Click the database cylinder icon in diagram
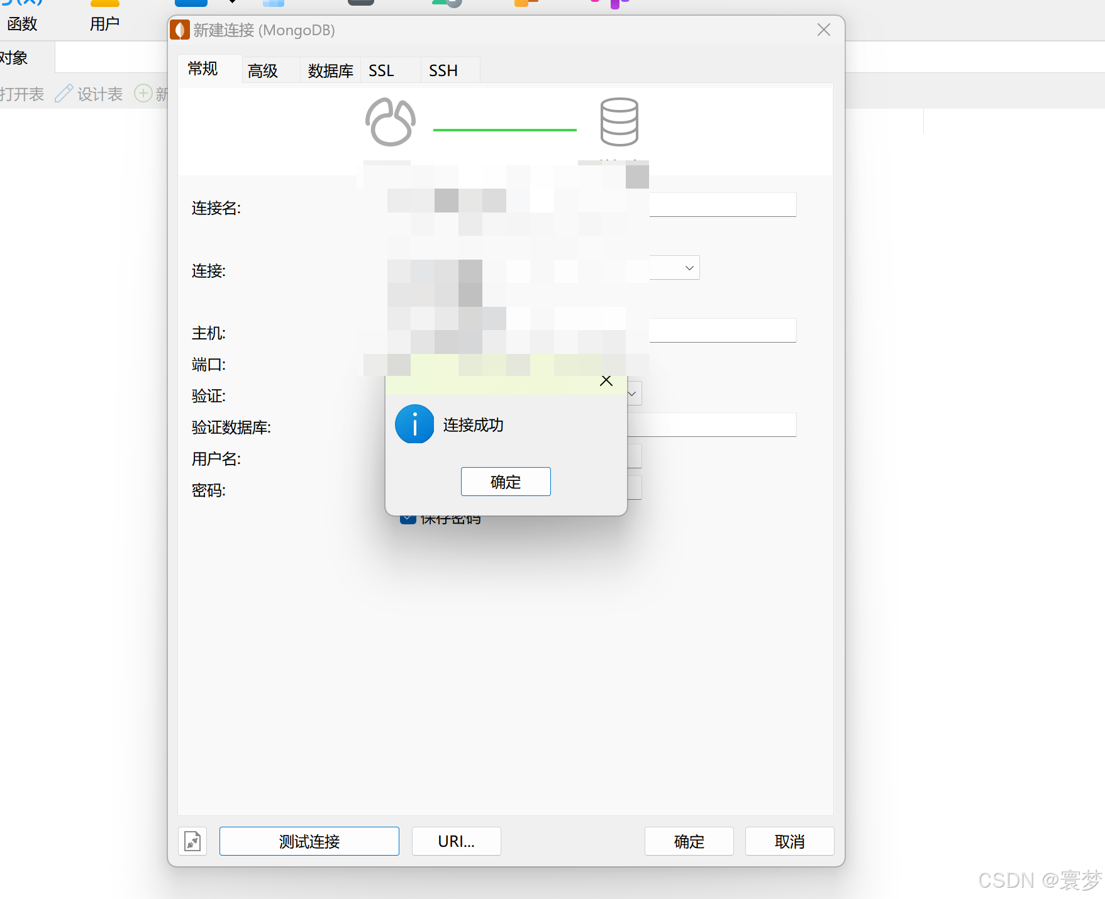The image size is (1105, 899). coord(619,121)
